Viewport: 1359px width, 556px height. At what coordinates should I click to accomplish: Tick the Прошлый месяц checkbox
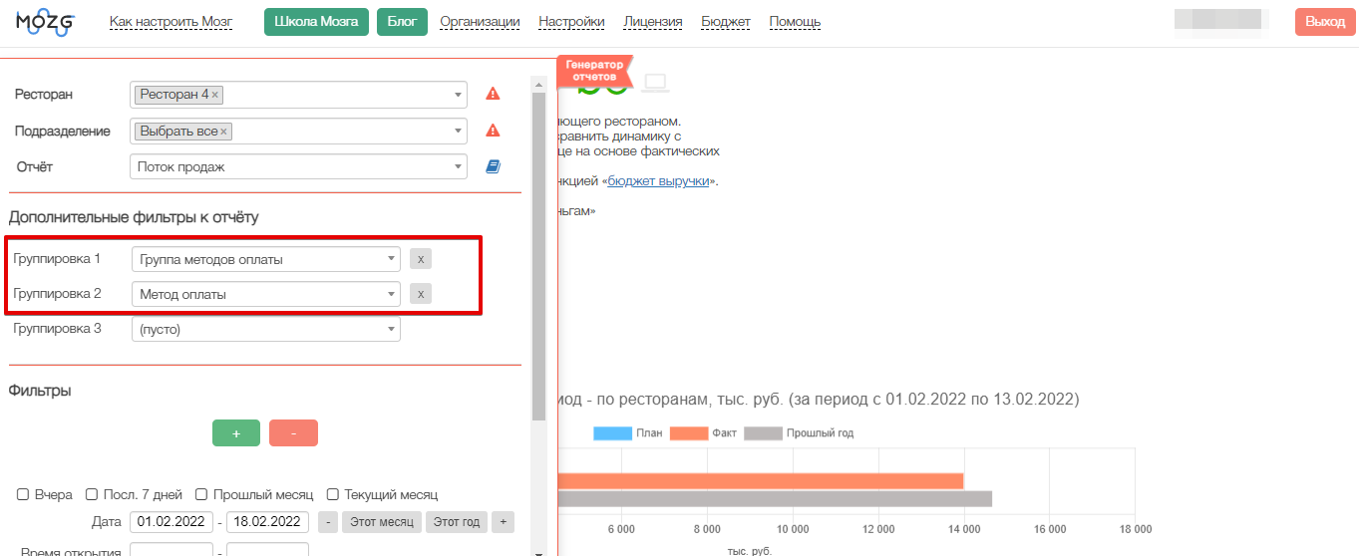coord(201,494)
